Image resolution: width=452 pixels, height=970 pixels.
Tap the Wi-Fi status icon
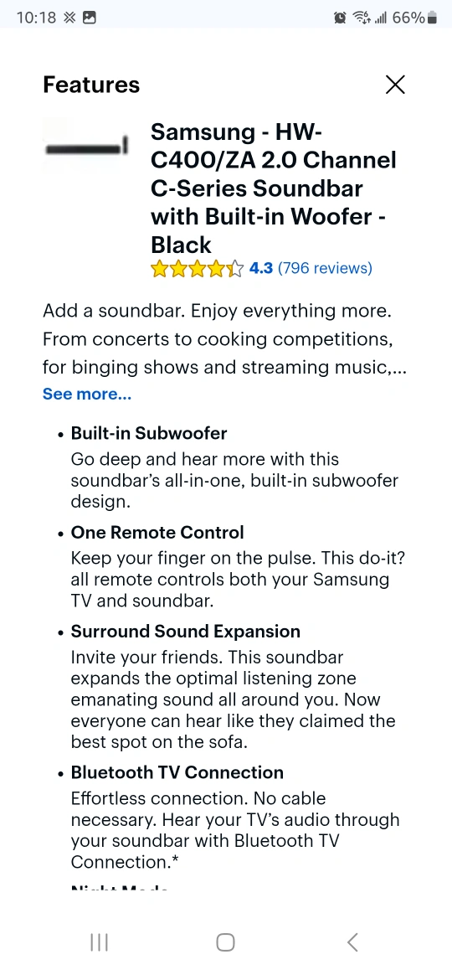[362, 18]
